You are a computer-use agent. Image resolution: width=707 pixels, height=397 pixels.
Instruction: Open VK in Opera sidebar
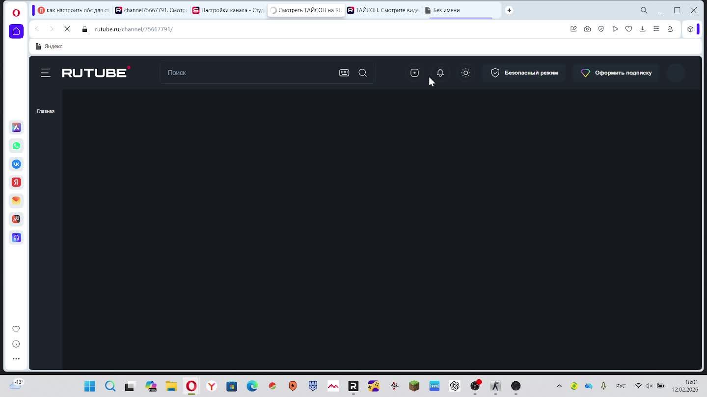click(x=16, y=164)
